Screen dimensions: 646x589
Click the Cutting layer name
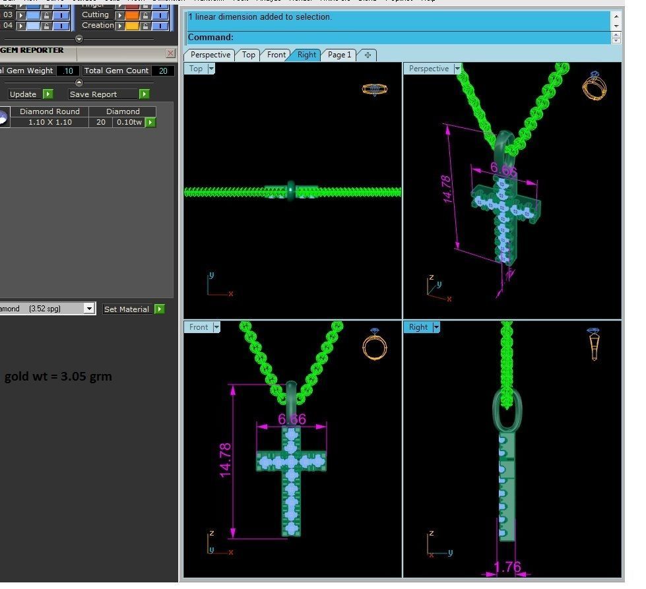(95, 15)
